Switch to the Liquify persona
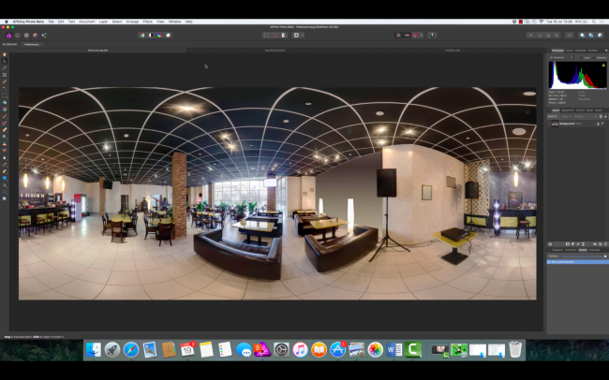The image size is (609, 380). coord(18,36)
